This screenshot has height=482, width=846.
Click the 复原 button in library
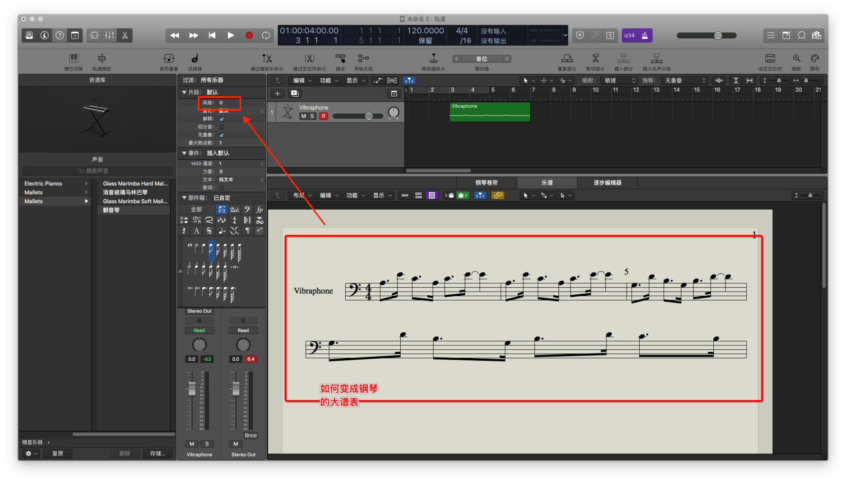point(58,453)
